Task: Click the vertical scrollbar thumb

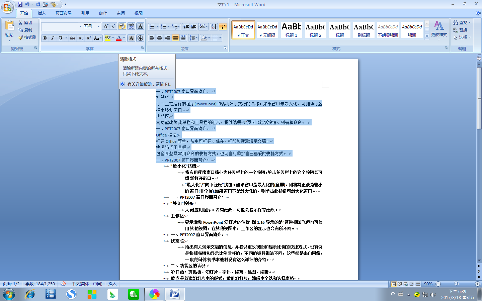Action: tap(479, 98)
